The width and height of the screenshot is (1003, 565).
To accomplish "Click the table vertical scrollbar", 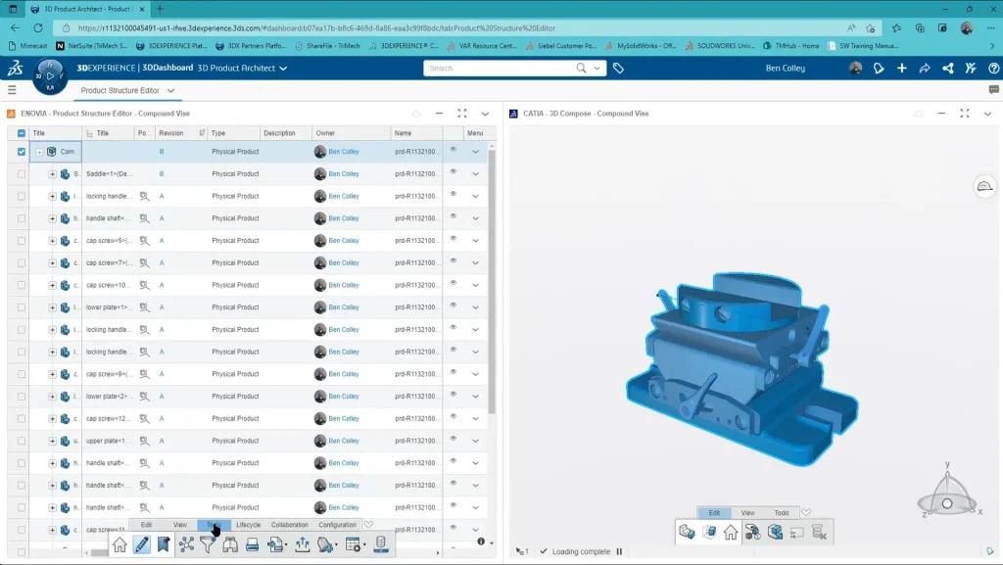I will click(492, 281).
